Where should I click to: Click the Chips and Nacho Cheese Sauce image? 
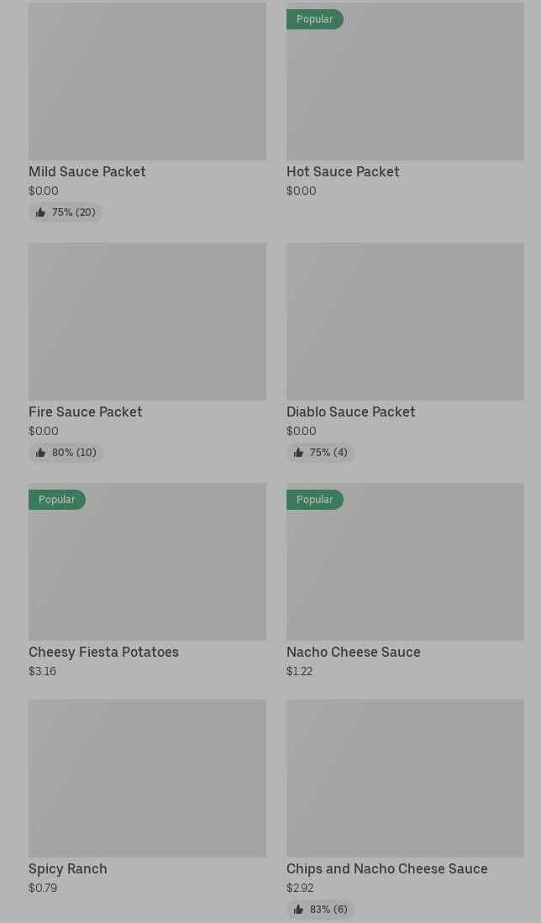coord(405,779)
